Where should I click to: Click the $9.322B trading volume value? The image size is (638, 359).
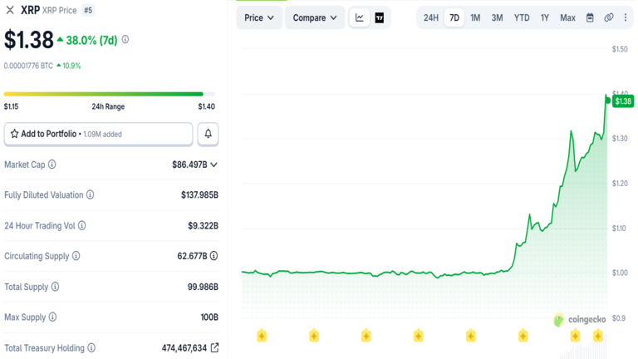(203, 225)
